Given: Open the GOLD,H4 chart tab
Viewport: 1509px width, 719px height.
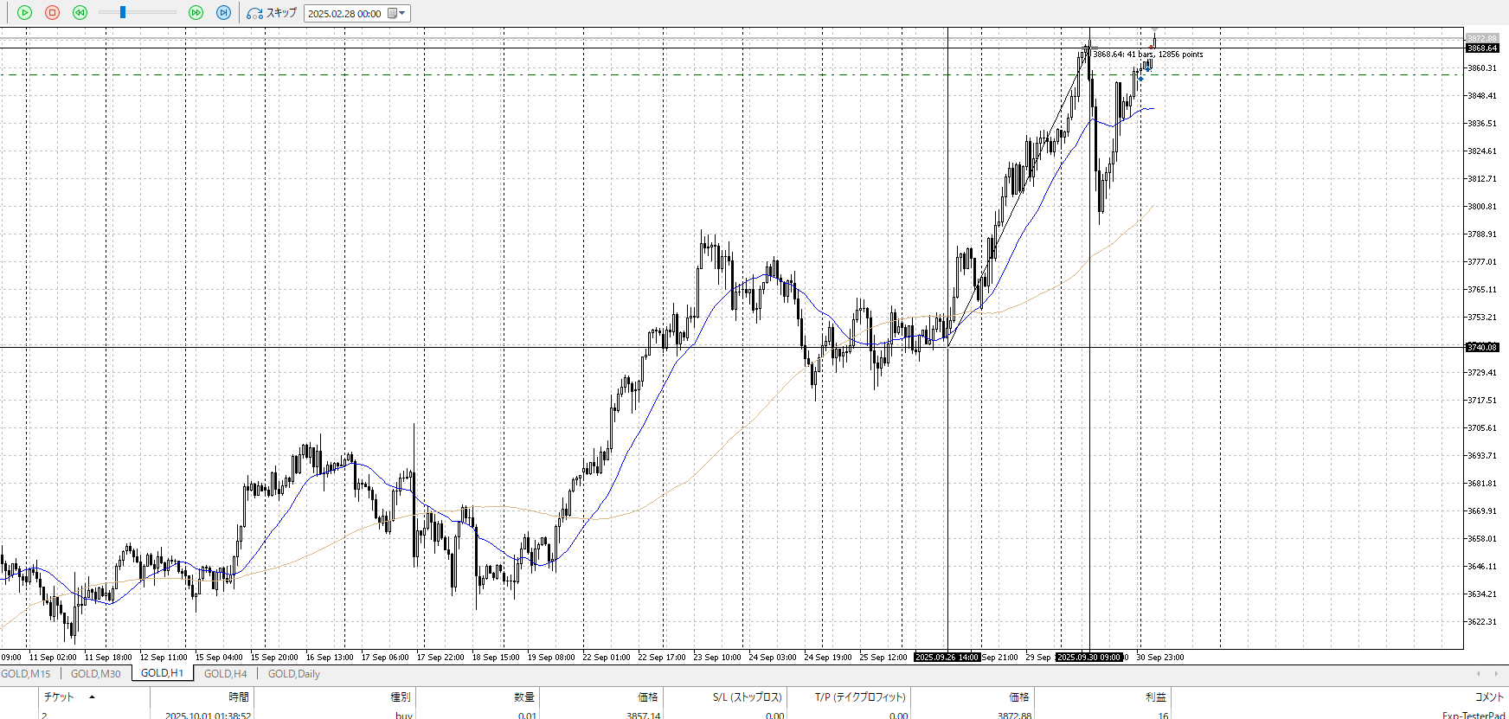Looking at the screenshot, I should click(x=225, y=674).
